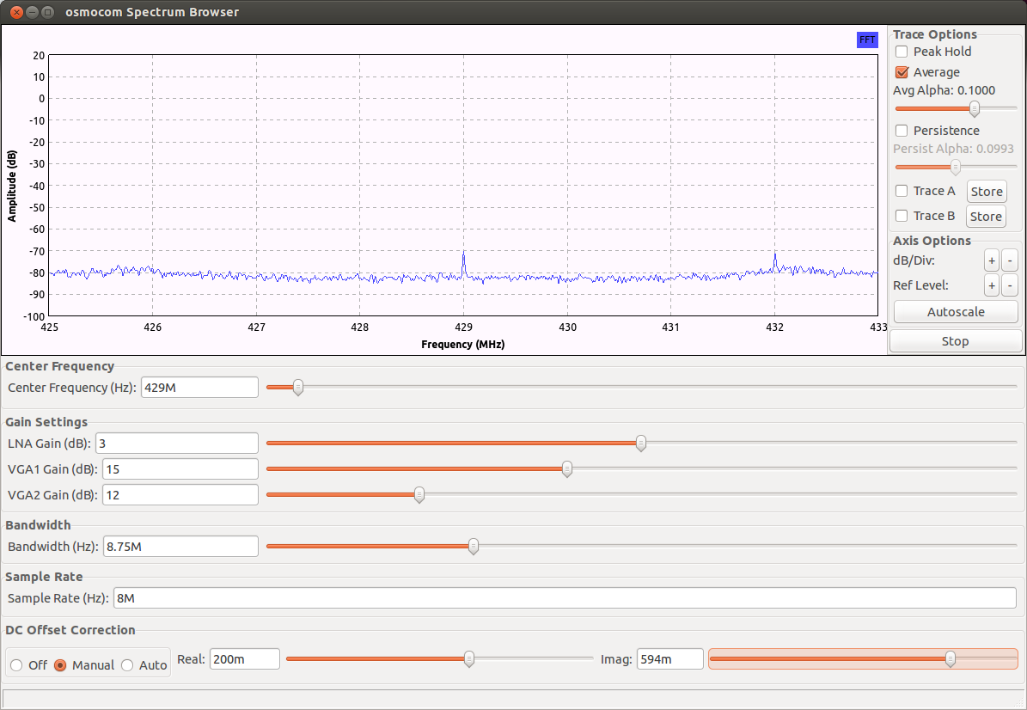Viewport: 1027px width, 710px height.
Task: Click the Trace Options heading
Action: pos(935,34)
